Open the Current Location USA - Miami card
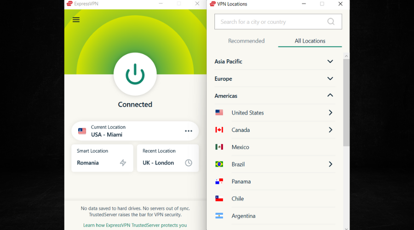414x230 pixels. point(135,131)
